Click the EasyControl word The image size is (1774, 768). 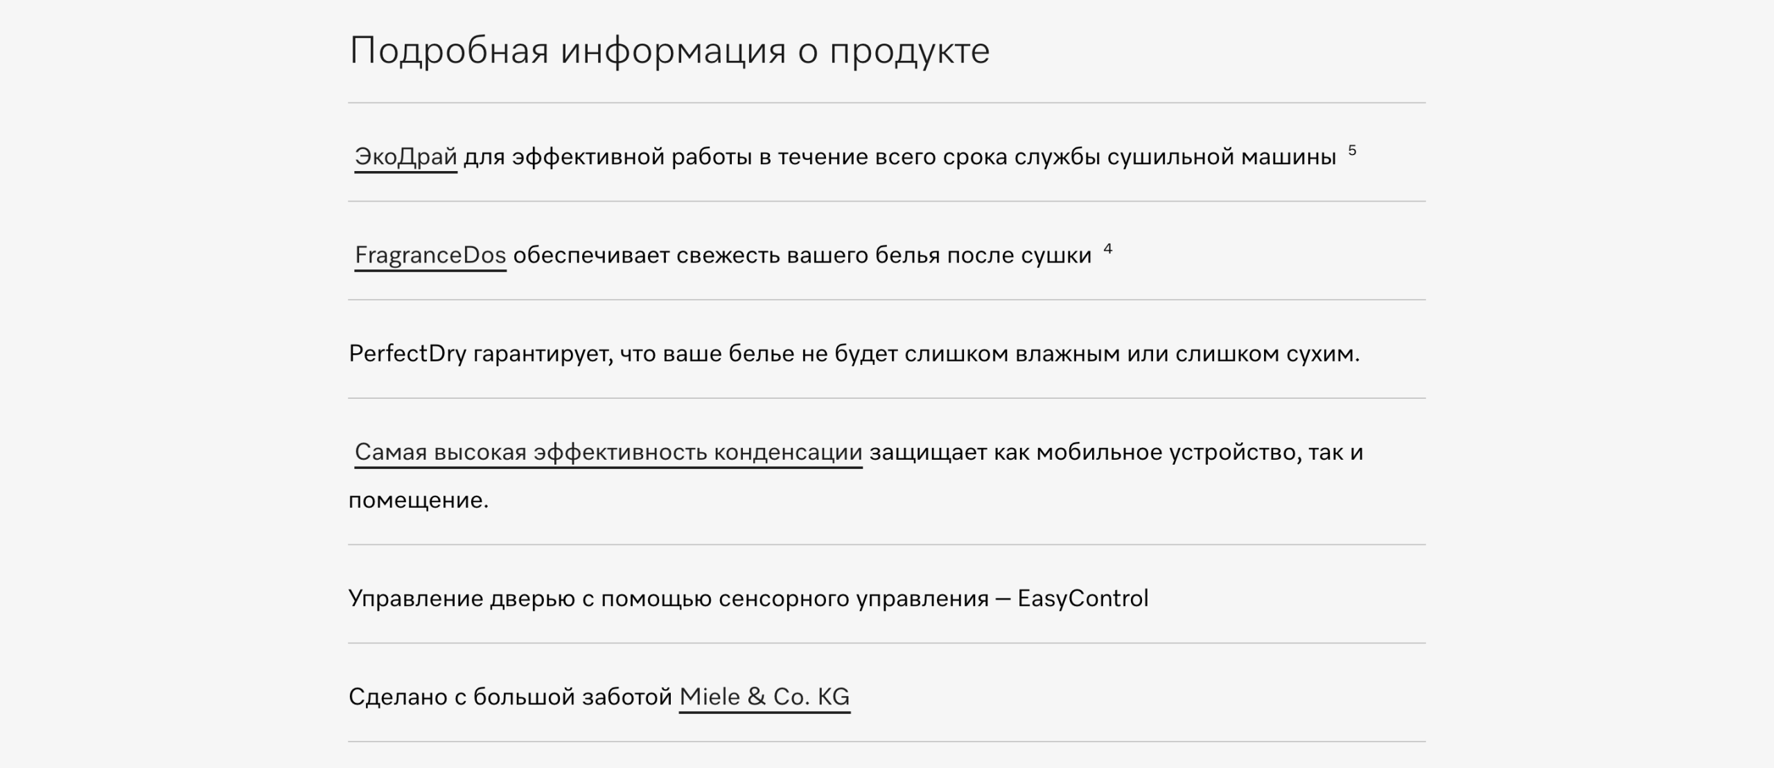pyautogui.click(x=1082, y=598)
